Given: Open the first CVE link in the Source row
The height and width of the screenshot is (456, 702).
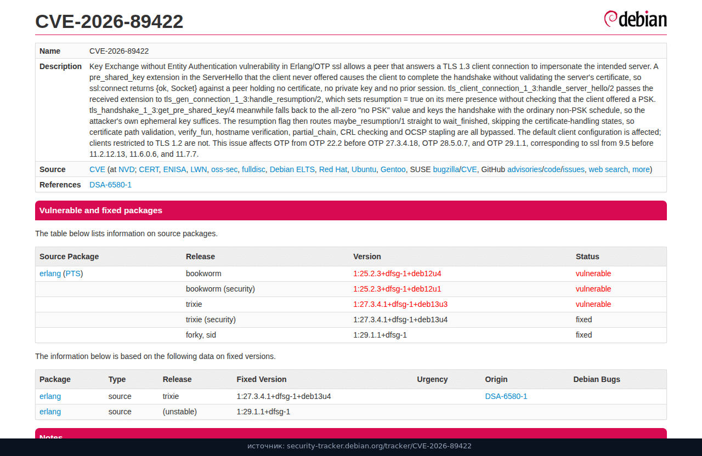Looking at the screenshot, I should pyautogui.click(x=97, y=169).
